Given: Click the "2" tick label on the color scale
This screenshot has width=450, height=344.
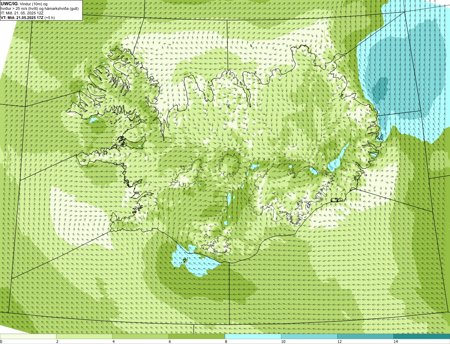Looking at the screenshot, I should point(57,342).
